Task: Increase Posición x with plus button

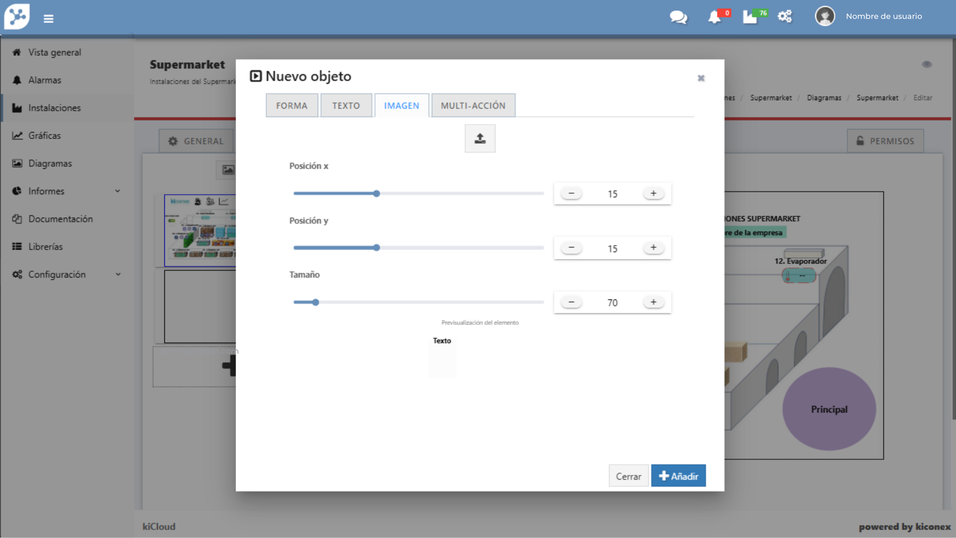Action: tap(653, 193)
